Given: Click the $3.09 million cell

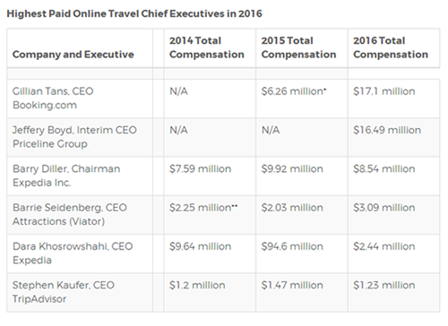Looking at the screenshot, I should (x=393, y=215).
